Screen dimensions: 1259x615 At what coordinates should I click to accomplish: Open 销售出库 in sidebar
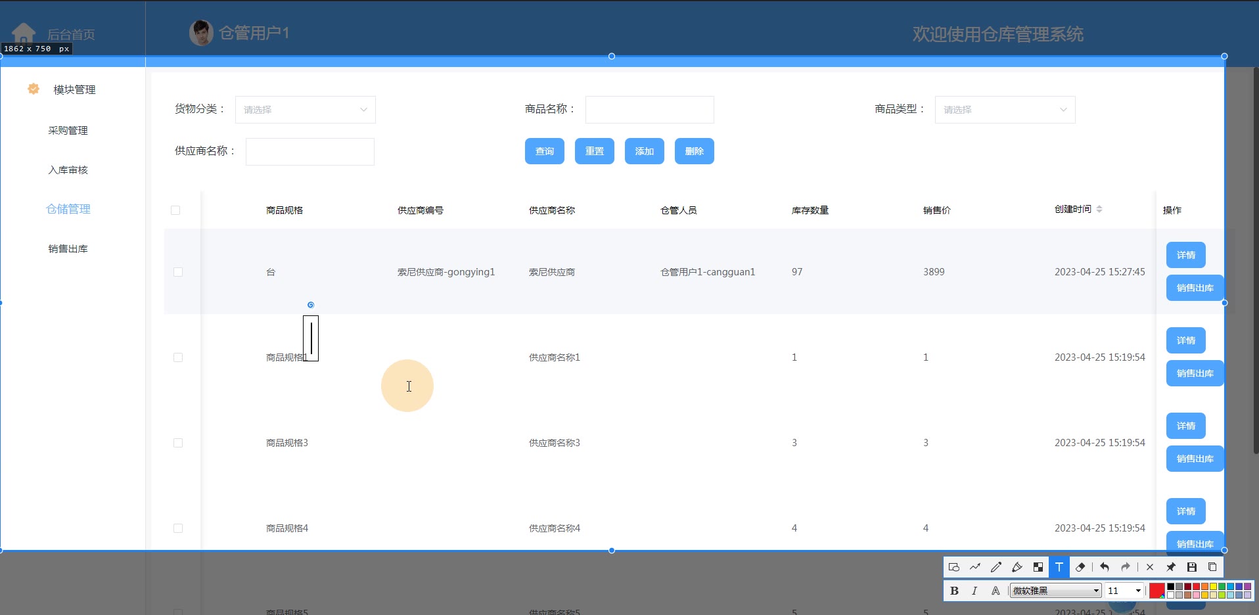point(68,248)
